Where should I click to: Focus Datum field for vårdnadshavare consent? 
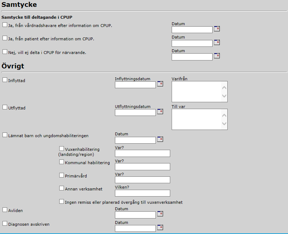coord(192,30)
